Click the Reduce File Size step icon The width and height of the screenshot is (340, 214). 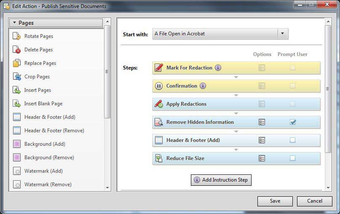(159, 158)
